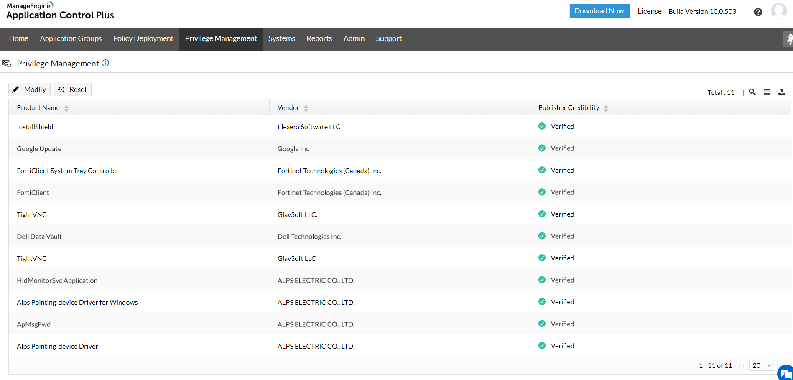Screen dimensions: 793x380
Task: Open the table search magnifier icon
Action: pyautogui.click(x=752, y=92)
